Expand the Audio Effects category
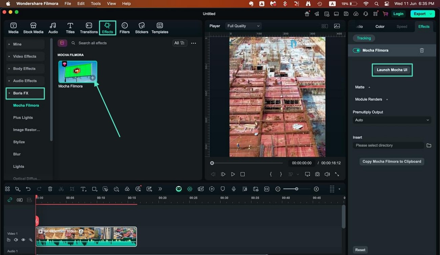 [25, 81]
